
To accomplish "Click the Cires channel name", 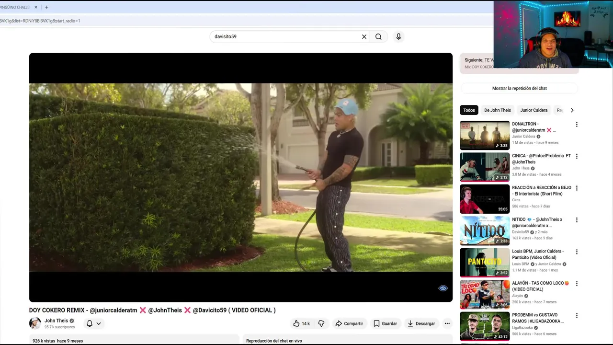I will point(516,200).
